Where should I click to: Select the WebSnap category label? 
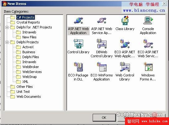click(x=29, y=77)
